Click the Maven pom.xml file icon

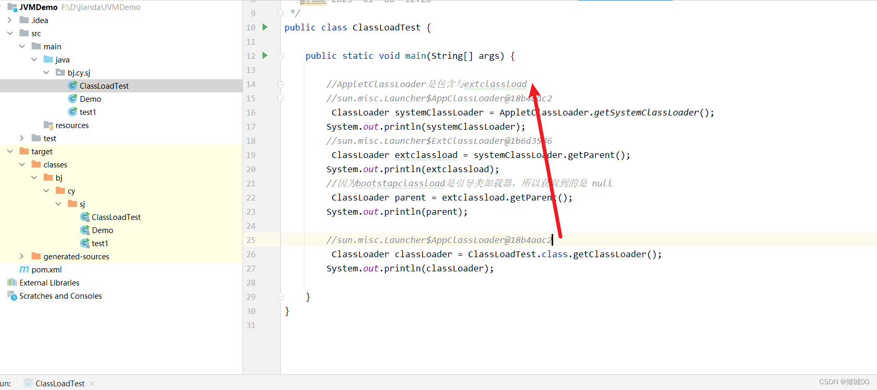point(24,269)
